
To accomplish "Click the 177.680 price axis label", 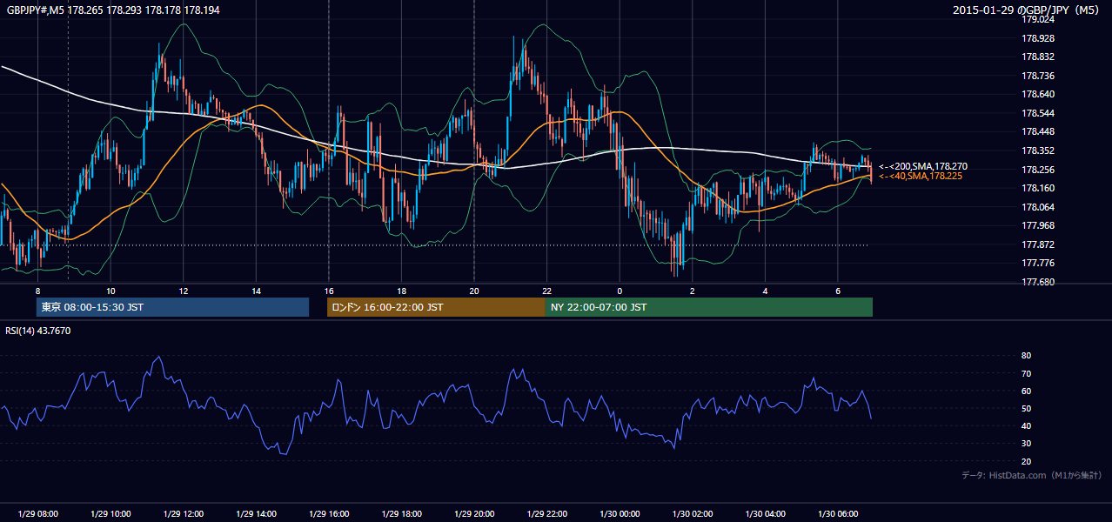I will (1037, 282).
